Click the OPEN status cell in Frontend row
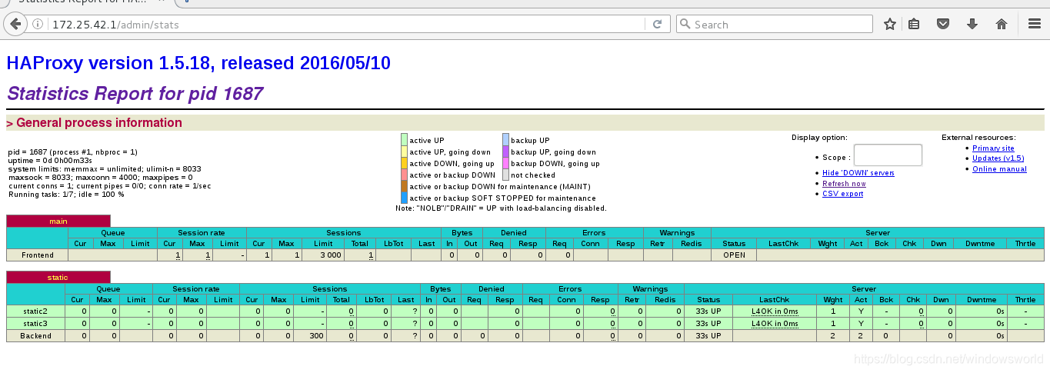Screen dimensions: 1050x373 pyautogui.click(x=734, y=255)
